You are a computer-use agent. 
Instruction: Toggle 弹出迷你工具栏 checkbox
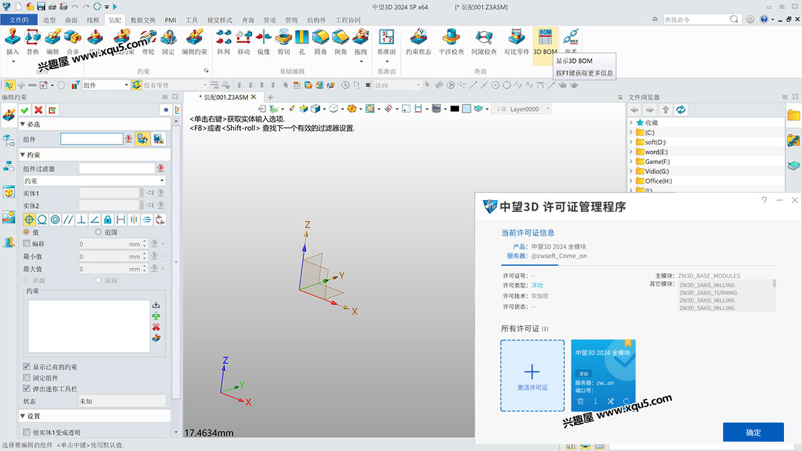click(x=27, y=388)
